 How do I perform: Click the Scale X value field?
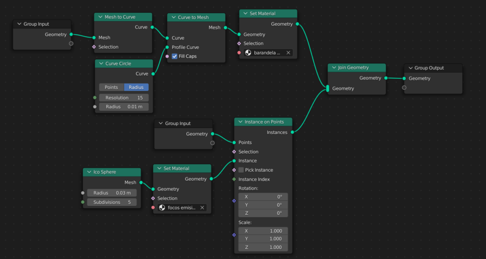(263, 231)
